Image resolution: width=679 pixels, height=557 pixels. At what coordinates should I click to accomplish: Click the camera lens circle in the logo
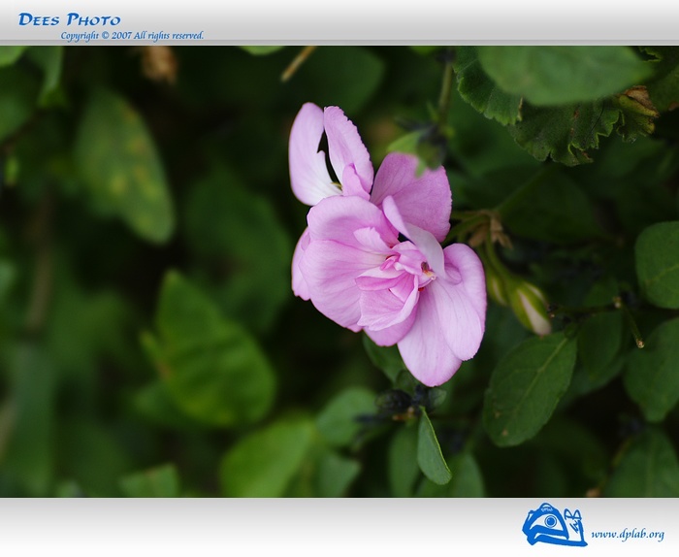[x=550, y=522]
